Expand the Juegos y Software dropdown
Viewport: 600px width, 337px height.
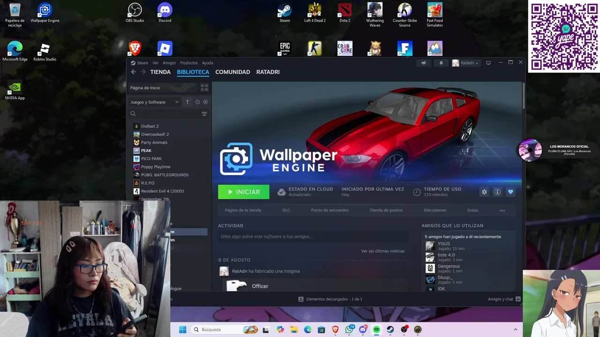coord(154,102)
